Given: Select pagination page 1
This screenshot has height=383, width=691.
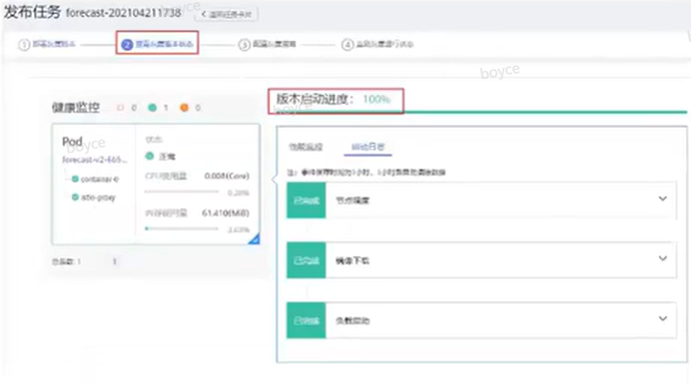Looking at the screenshot, I should tap(115, 261).
